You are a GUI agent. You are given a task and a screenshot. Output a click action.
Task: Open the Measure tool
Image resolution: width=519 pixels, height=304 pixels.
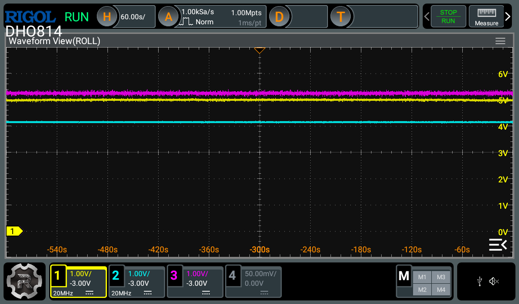(486, 17)
